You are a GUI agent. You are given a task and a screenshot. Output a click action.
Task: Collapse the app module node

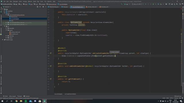pos(3,9)
